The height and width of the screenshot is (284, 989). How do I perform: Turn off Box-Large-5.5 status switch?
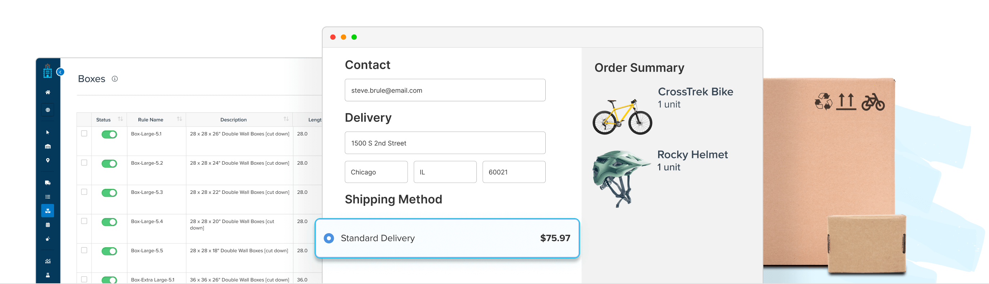click(110, 251)
